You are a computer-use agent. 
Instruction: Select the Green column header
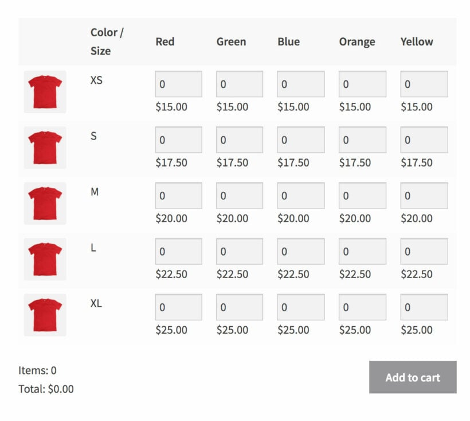(x=232, y=41)
